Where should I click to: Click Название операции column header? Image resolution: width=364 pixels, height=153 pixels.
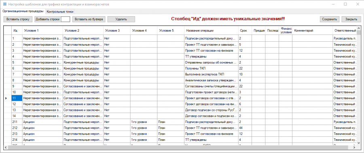point(211,30)
